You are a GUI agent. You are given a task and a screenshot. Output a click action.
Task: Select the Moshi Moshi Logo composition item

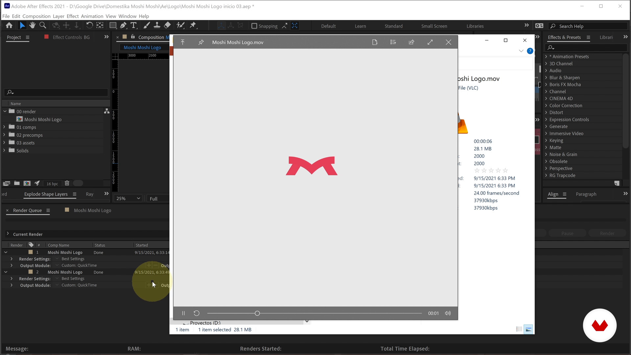(43, 119)
